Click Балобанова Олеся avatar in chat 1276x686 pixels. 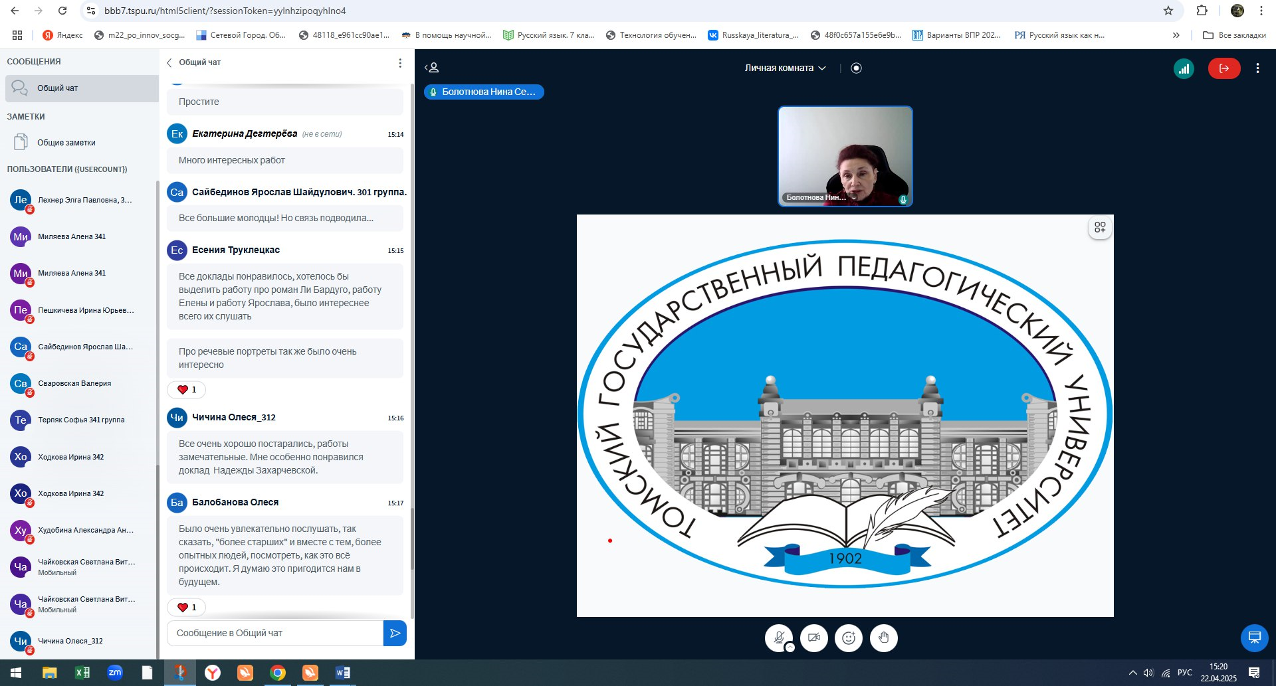177,503
